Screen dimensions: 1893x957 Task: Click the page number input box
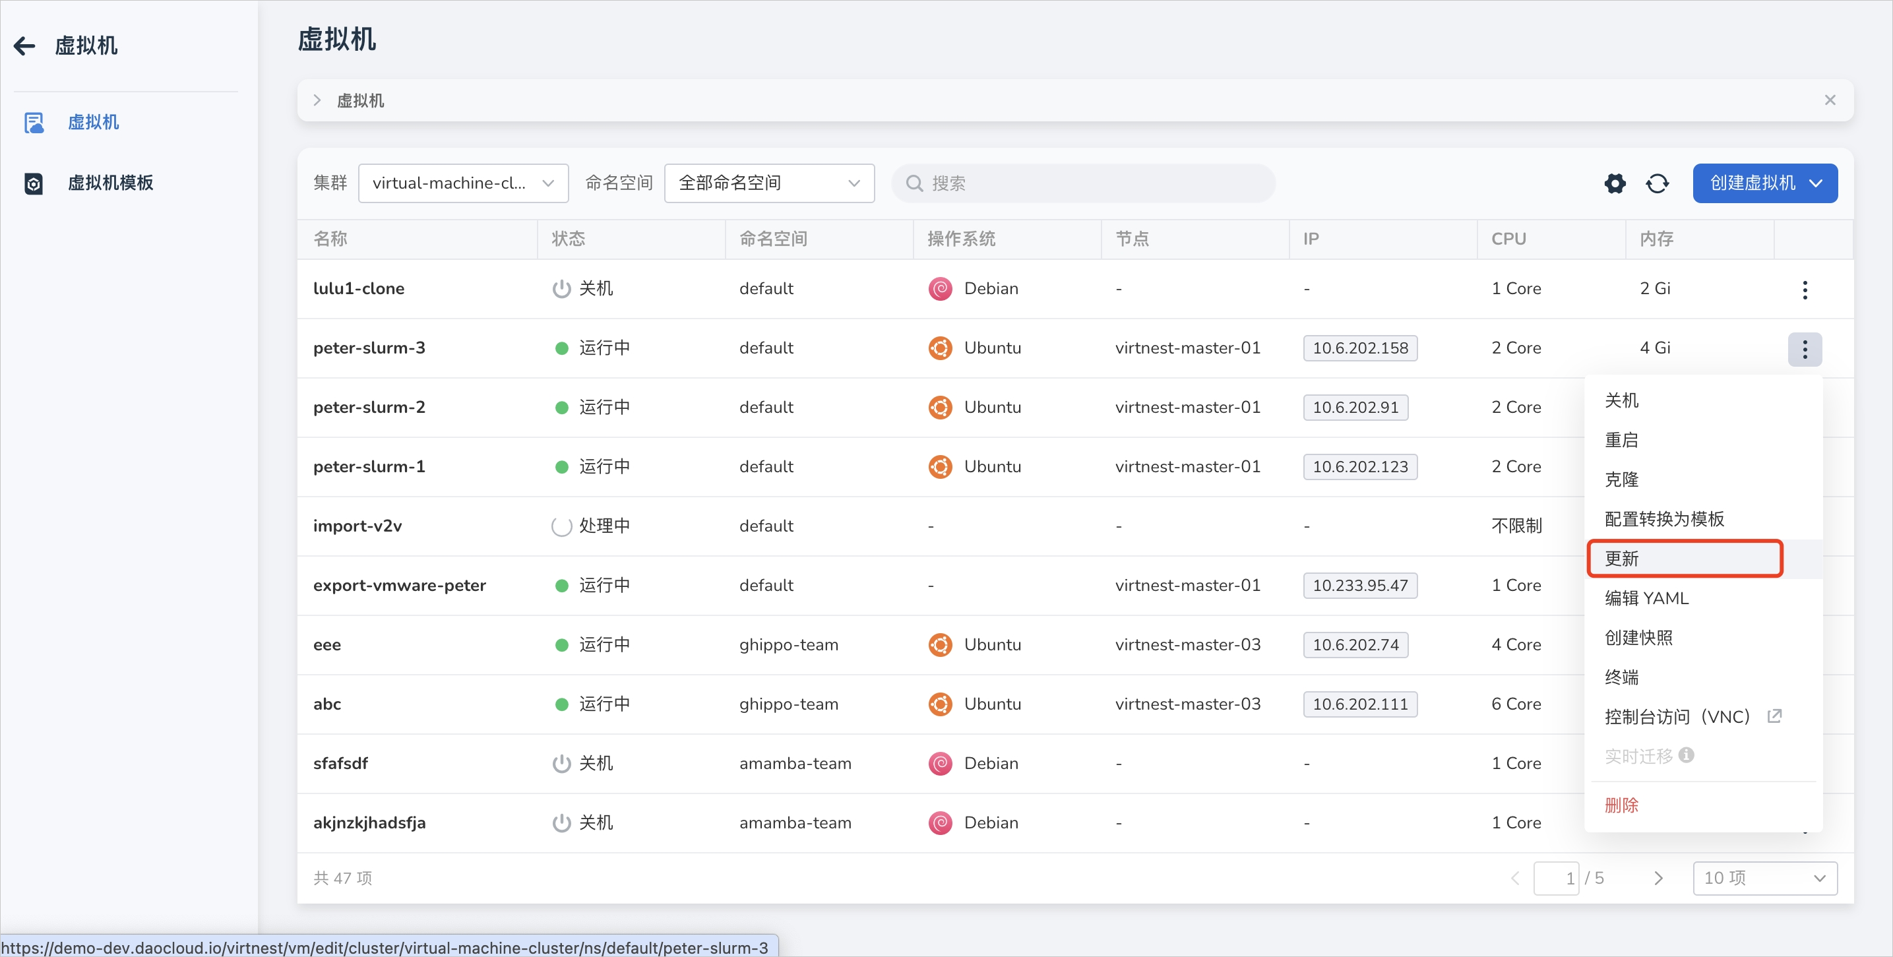click(x=1556, y=879)
